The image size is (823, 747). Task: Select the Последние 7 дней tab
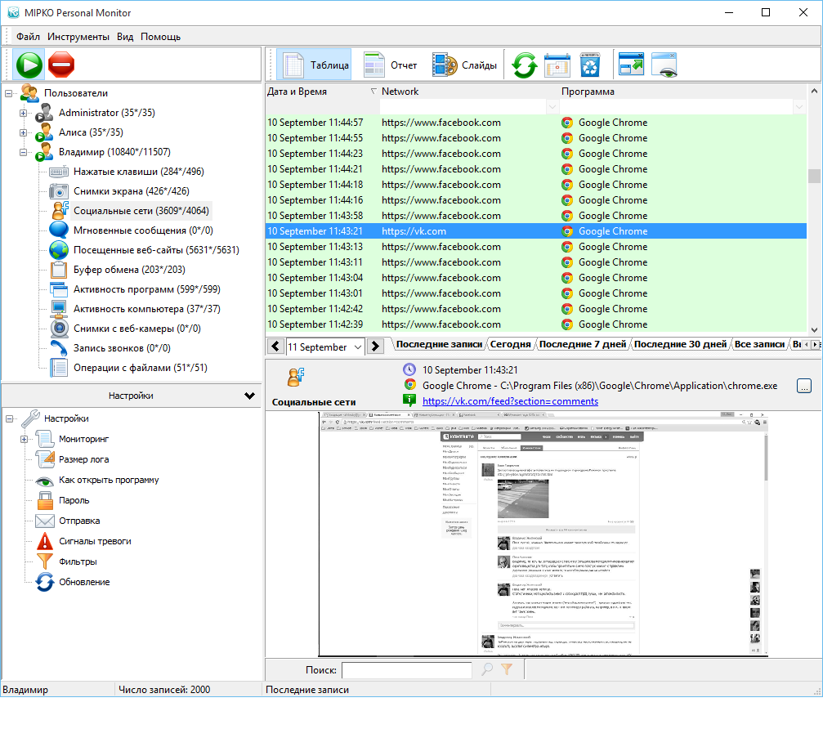click(583, 345)
